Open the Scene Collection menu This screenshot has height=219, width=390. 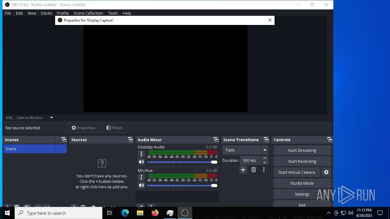[x=88, y=13]
